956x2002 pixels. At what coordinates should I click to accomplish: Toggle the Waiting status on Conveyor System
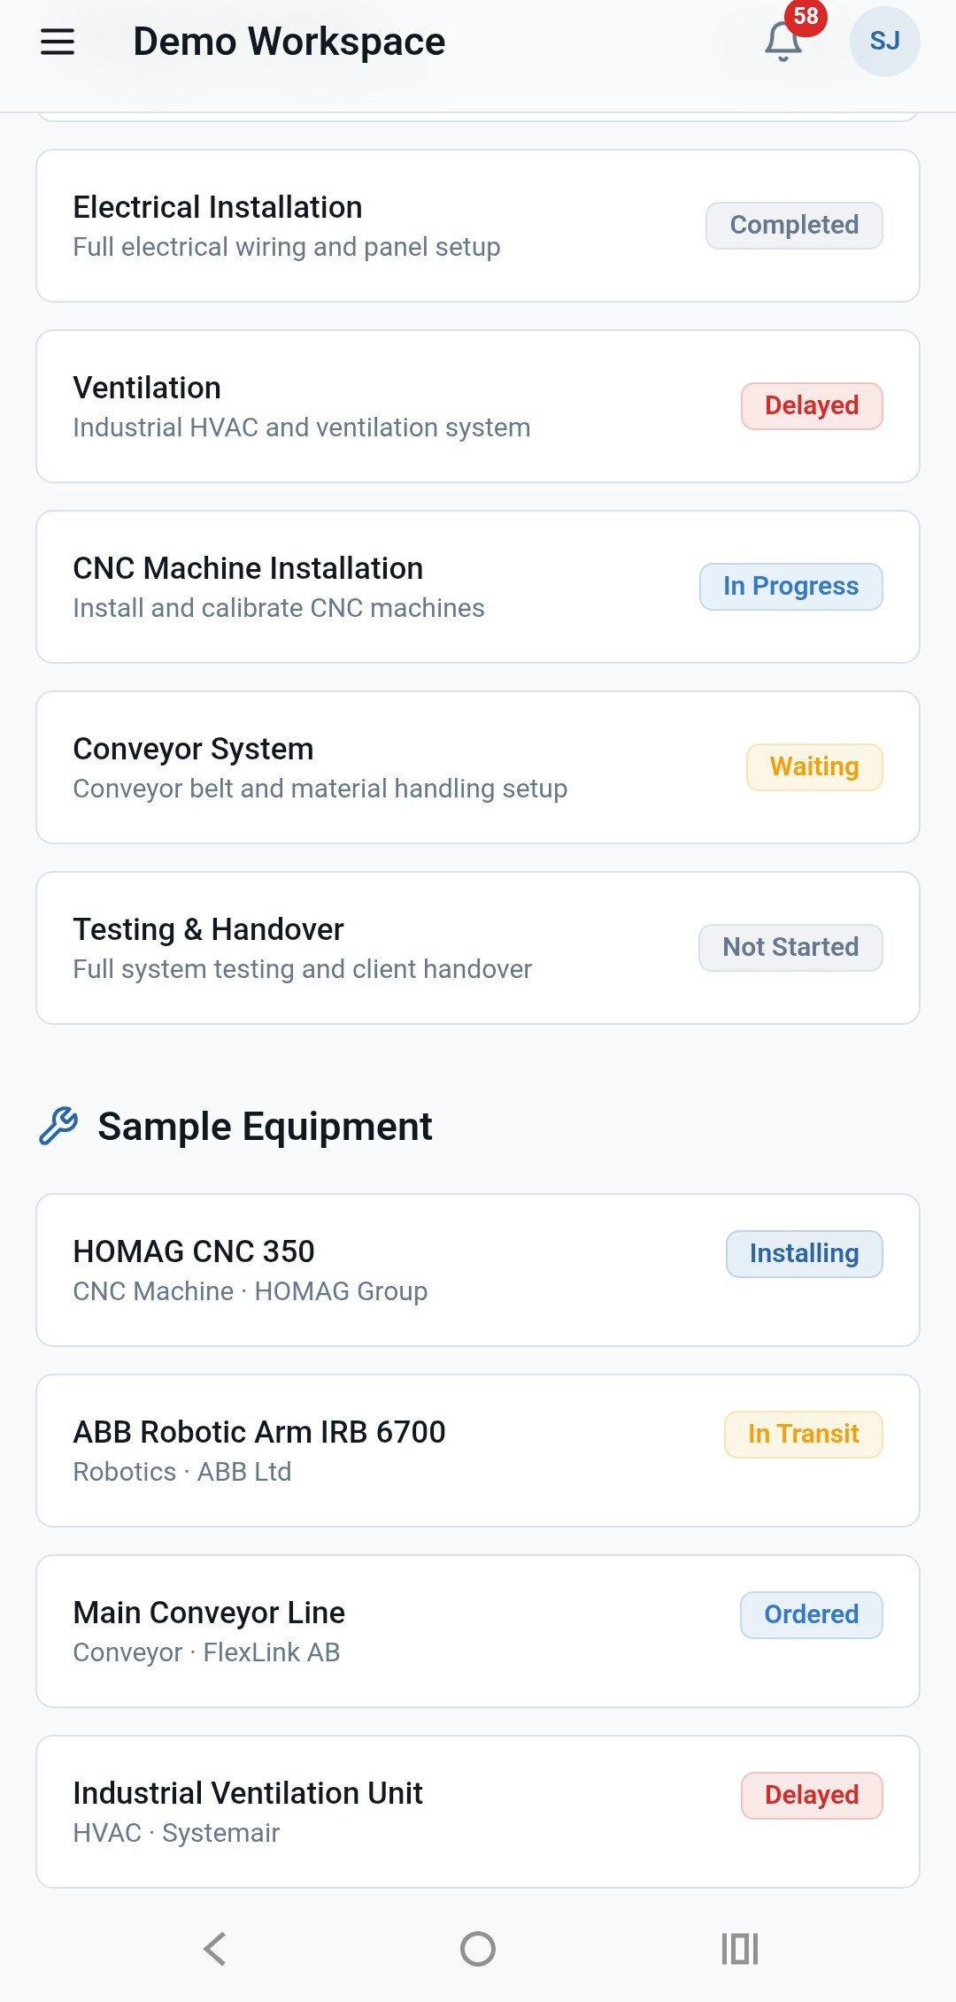813,766
